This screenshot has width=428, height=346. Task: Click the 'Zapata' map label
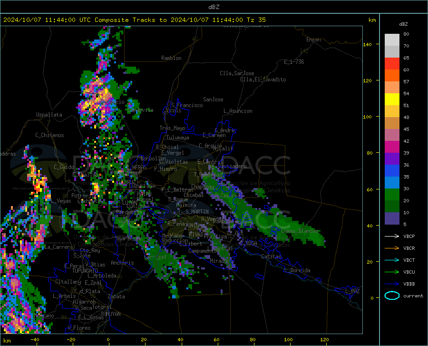click(x=117, y=297)
